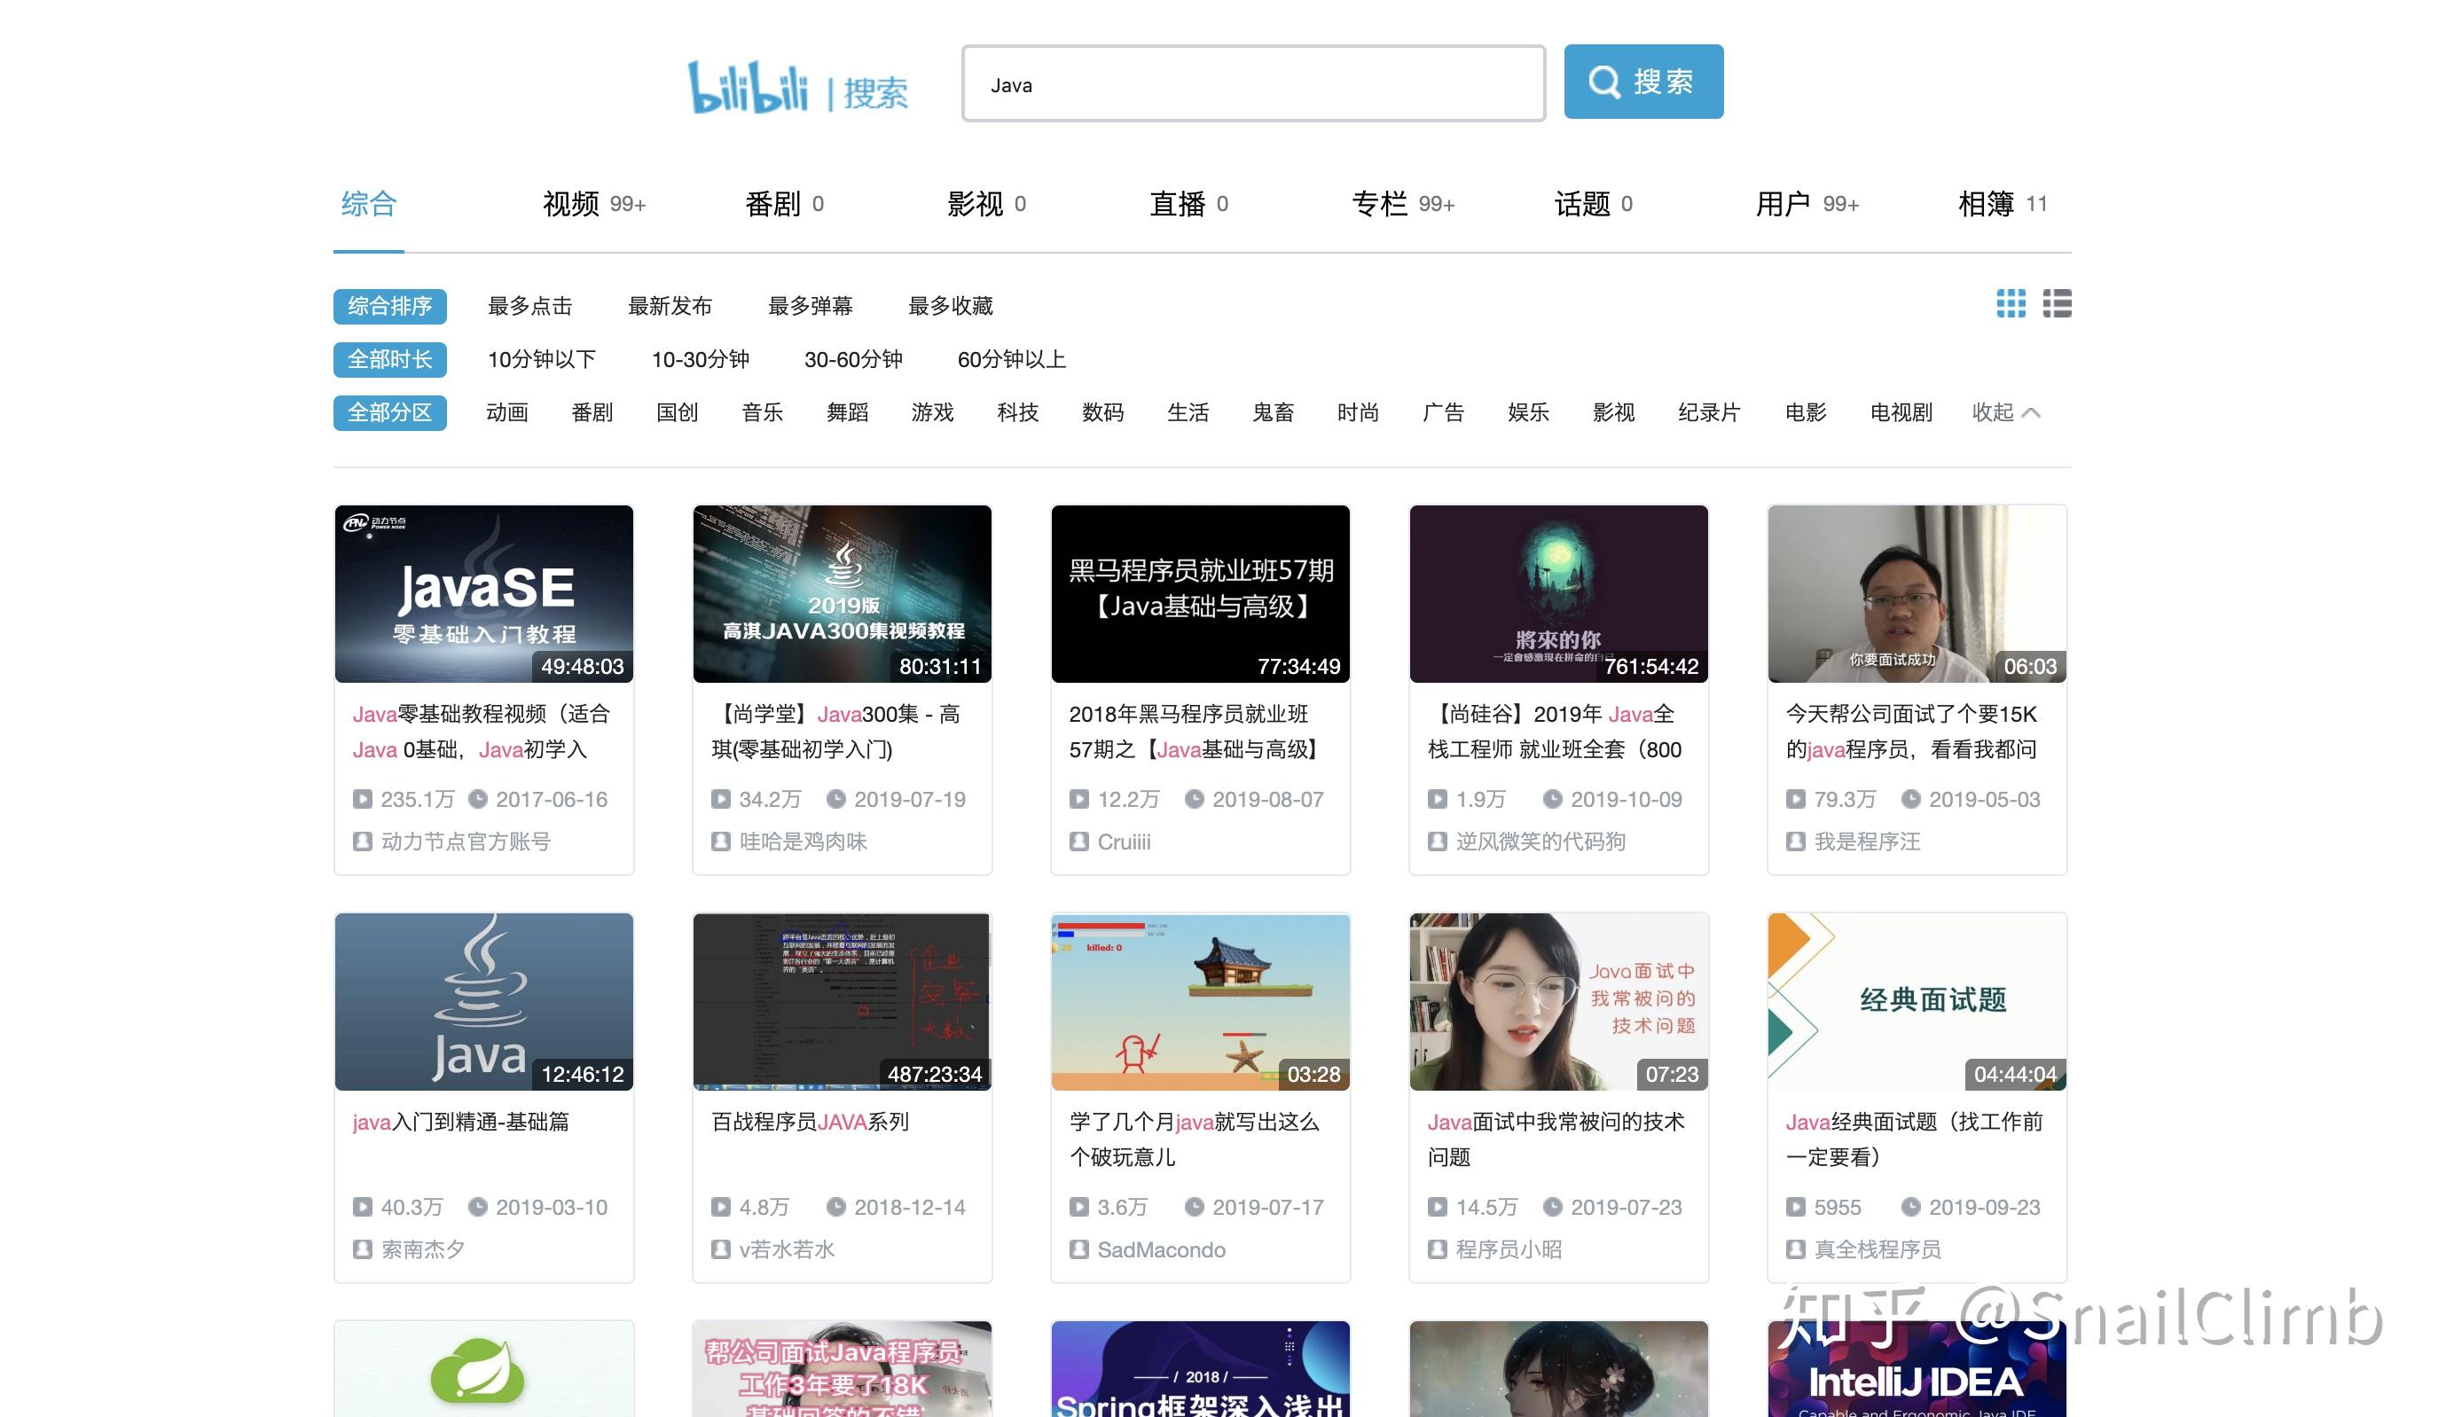Image resolution: width=2446 pixels, height=1417 pixels.
Task: Select the 最多点击 sort option
Action: 529,306
